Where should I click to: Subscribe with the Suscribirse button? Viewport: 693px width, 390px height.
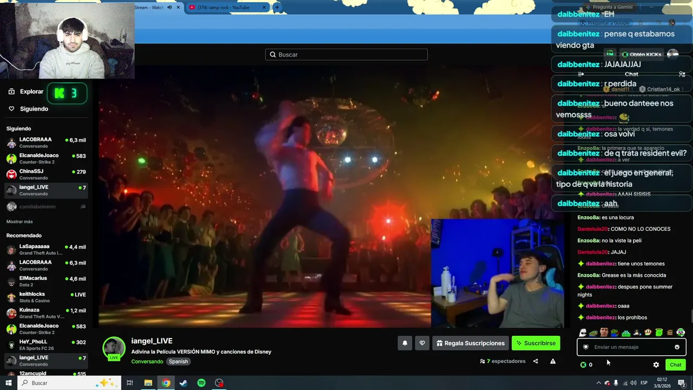click(x=535, y=343)
